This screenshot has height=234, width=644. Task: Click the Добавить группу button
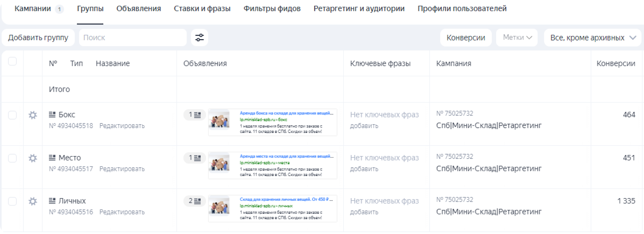coord(38,38)
